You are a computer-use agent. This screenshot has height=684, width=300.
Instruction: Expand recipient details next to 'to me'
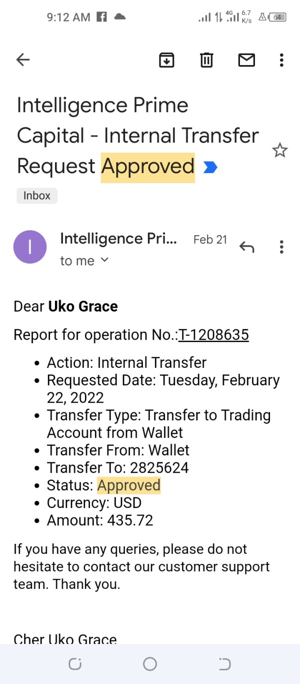click(x=104, y=260)
